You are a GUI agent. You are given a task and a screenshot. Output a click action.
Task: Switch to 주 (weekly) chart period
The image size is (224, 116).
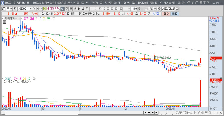tap(67, 9)
